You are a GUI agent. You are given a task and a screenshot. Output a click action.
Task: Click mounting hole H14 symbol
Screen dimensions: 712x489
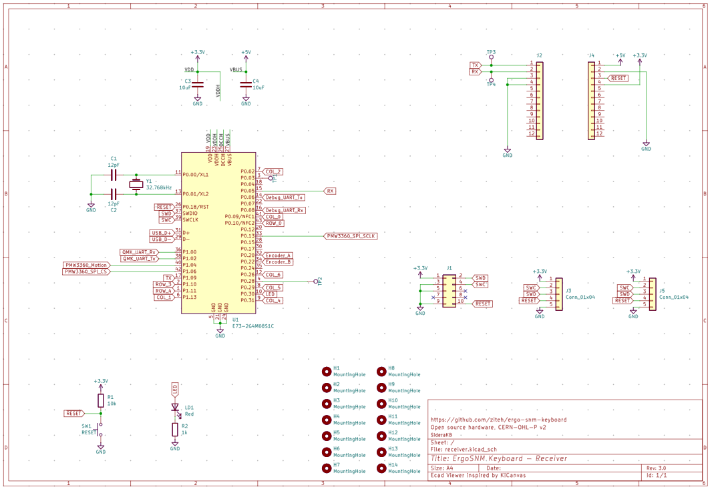[381, 468]
